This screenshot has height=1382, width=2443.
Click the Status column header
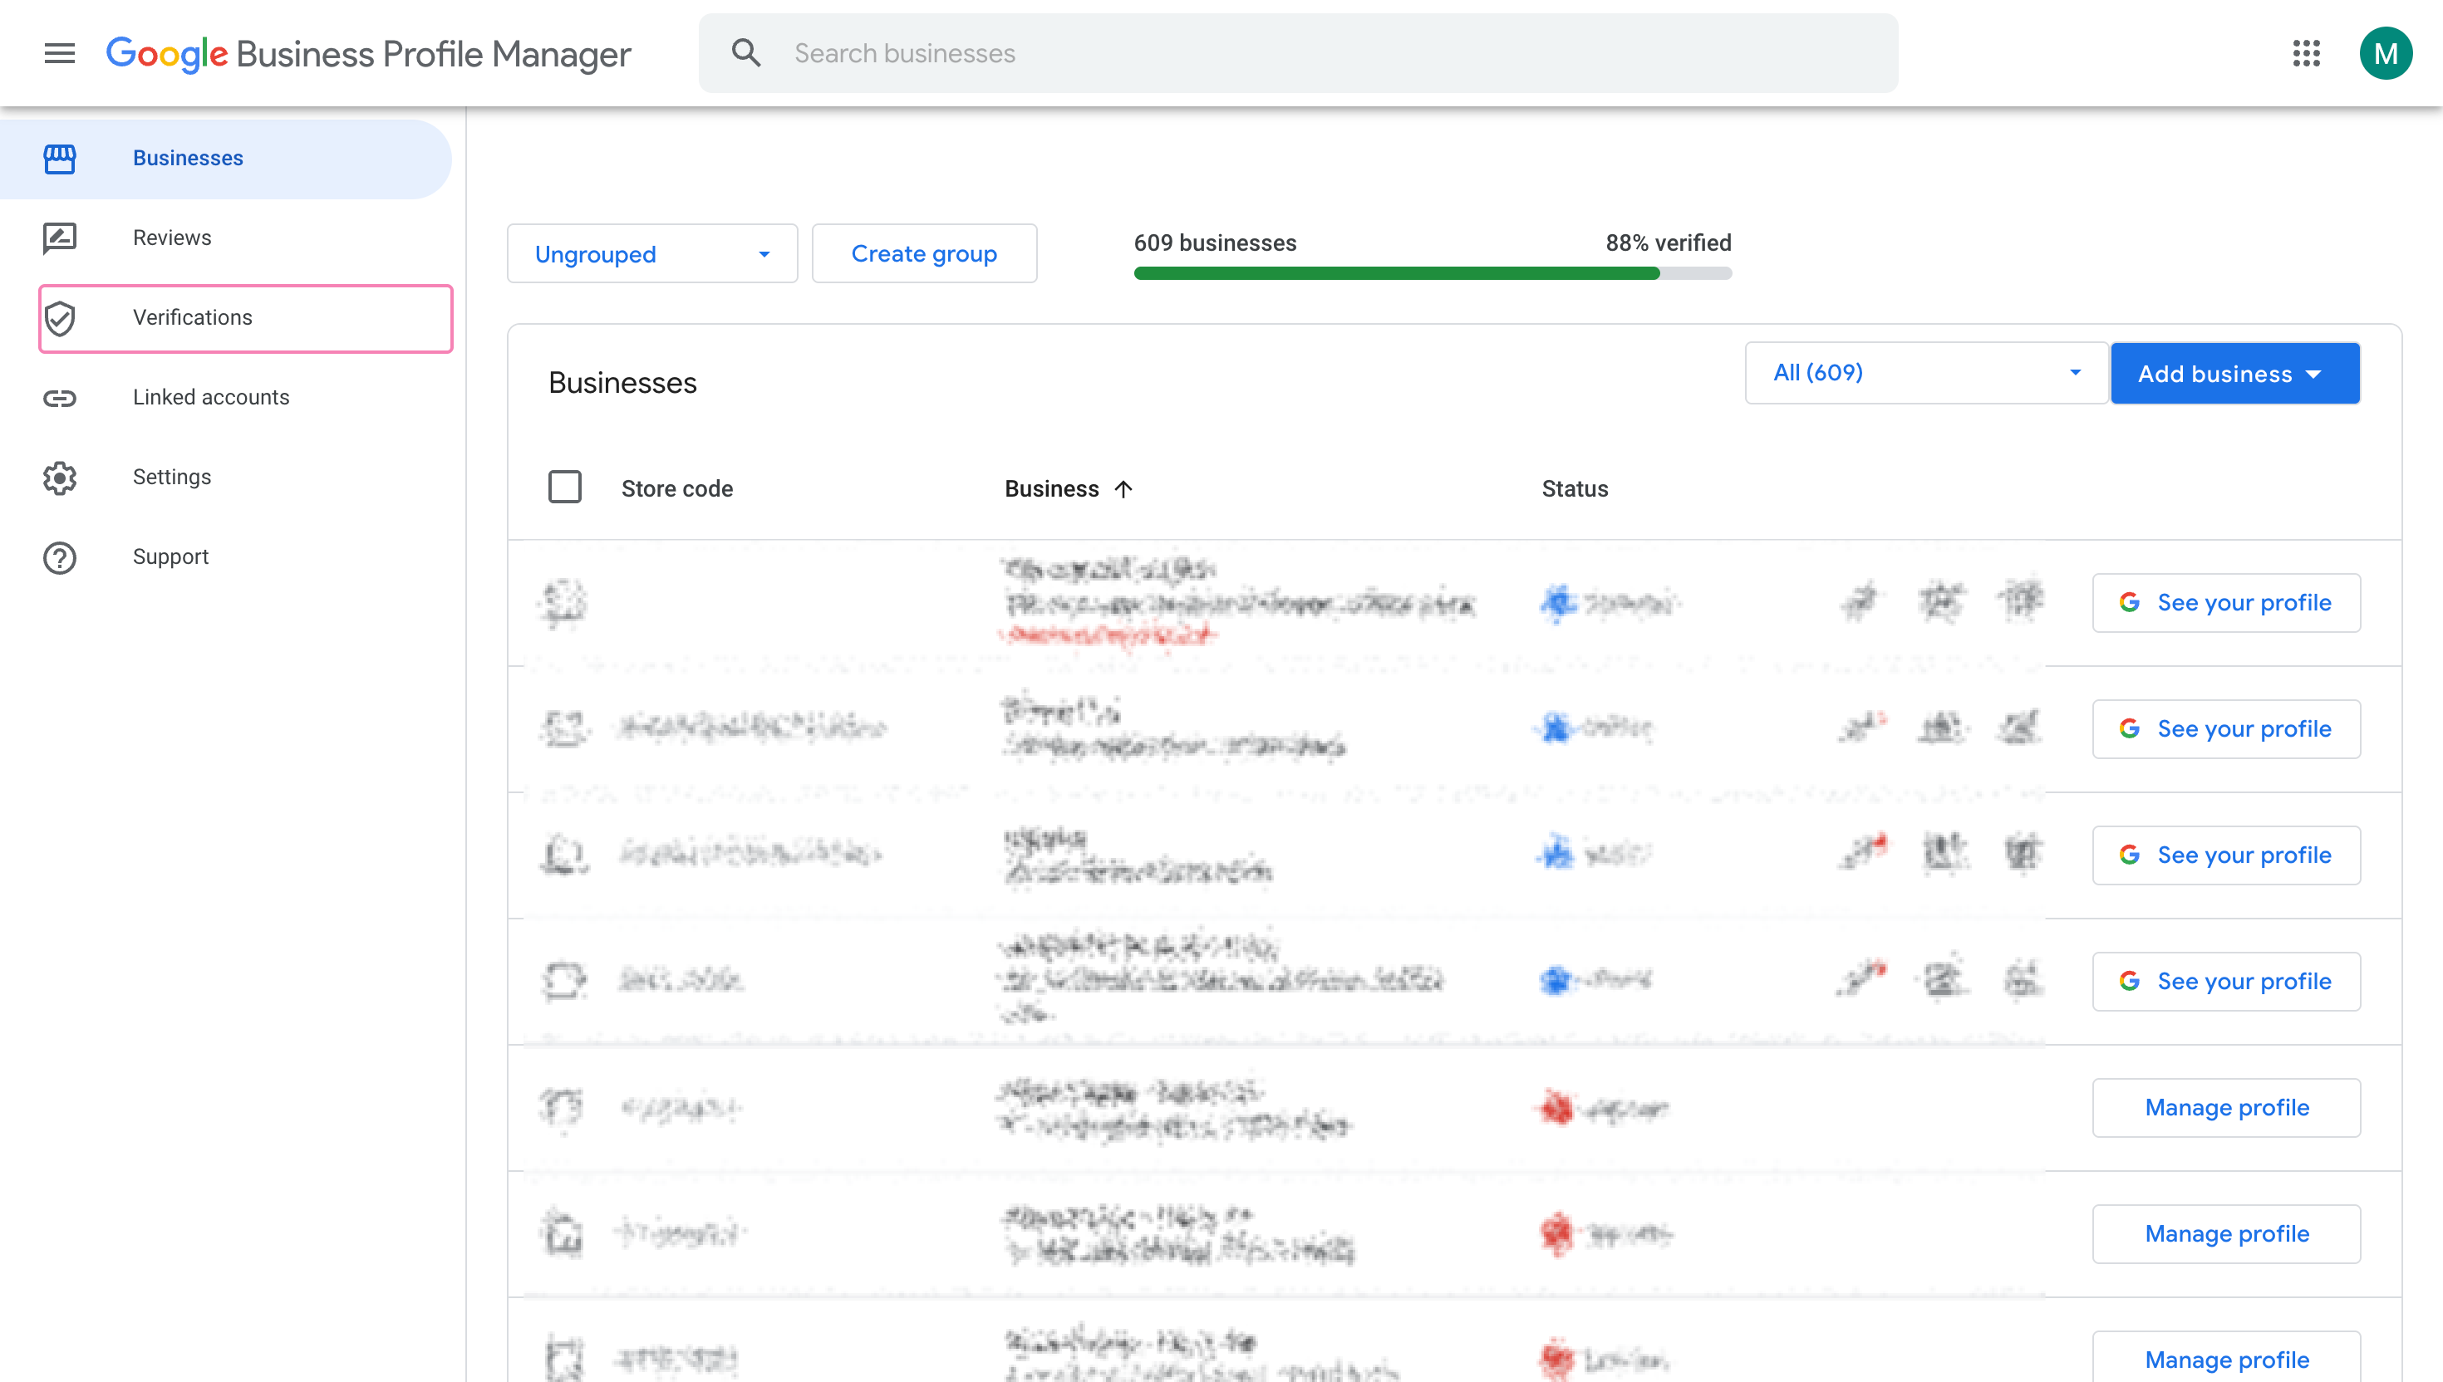[1574, 489]
